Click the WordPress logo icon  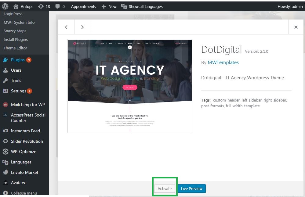click(x=5, y=6)
